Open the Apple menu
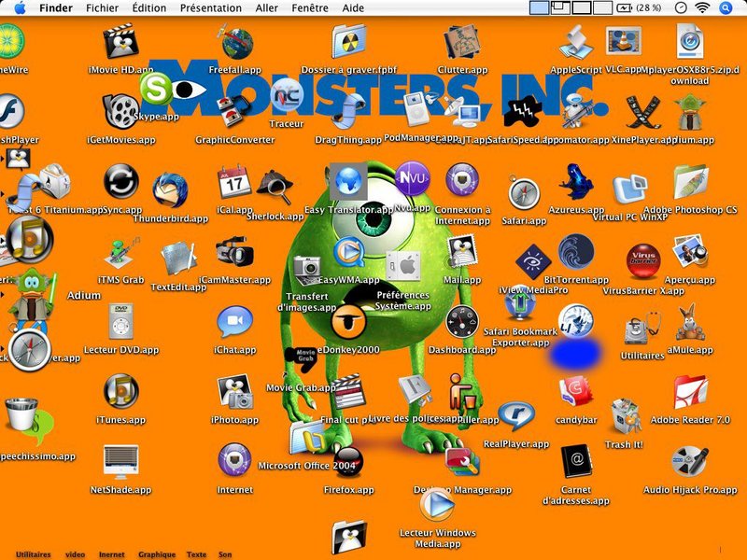The height and width of the screenshot is (560, 747). pos(20,7)
